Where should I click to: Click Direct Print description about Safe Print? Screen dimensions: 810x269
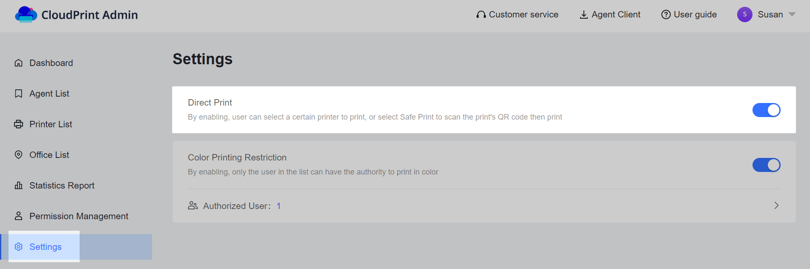tap(375, 117)
